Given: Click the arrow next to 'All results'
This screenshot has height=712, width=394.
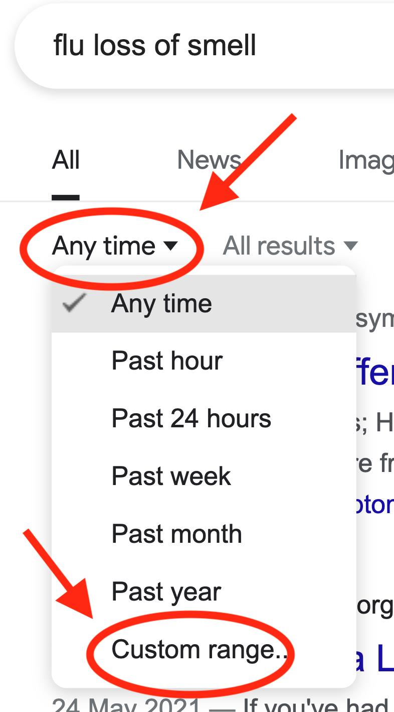Looking at the screenshot, I should click(x=350, y=246).
